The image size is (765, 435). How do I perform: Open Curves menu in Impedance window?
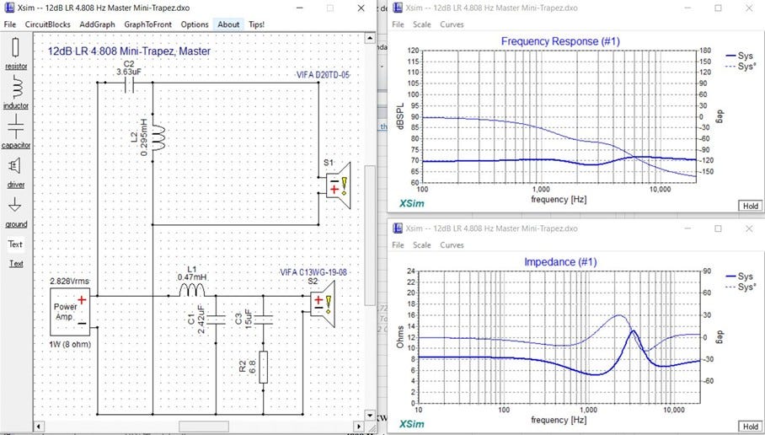(452, 245)
